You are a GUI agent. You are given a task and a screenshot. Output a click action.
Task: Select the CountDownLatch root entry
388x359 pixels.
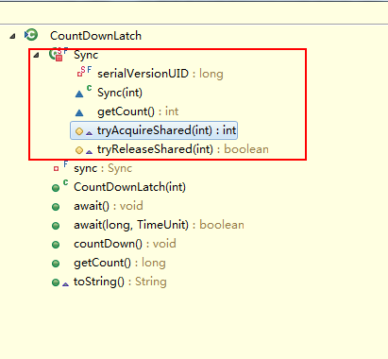click(95, 36)
